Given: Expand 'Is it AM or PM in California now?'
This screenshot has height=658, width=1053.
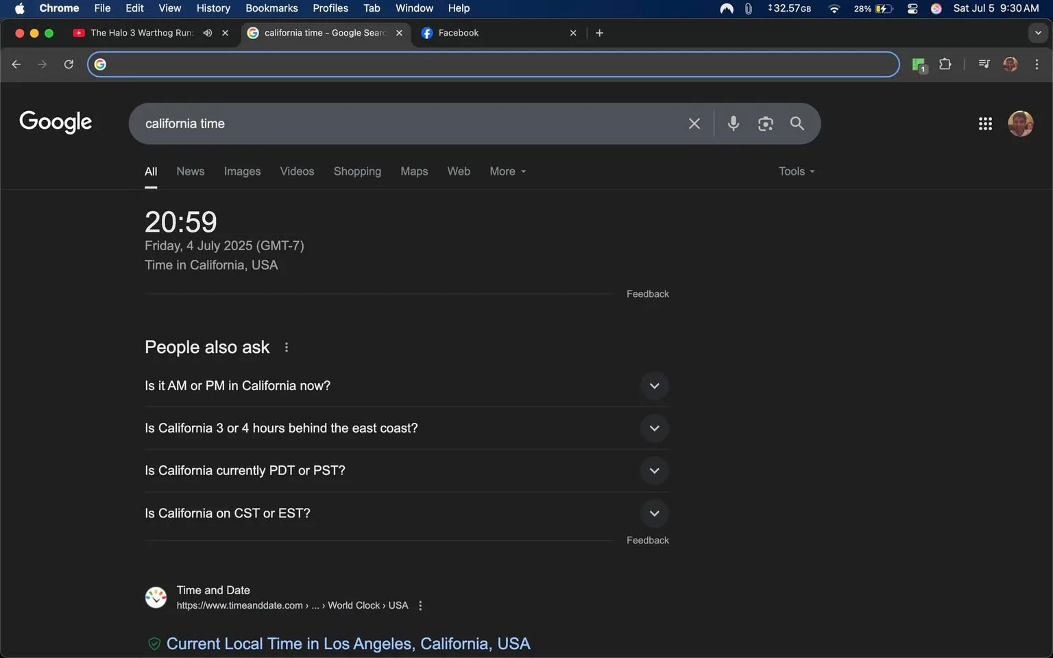Looking at the screenshot, I should coord(653,385).
